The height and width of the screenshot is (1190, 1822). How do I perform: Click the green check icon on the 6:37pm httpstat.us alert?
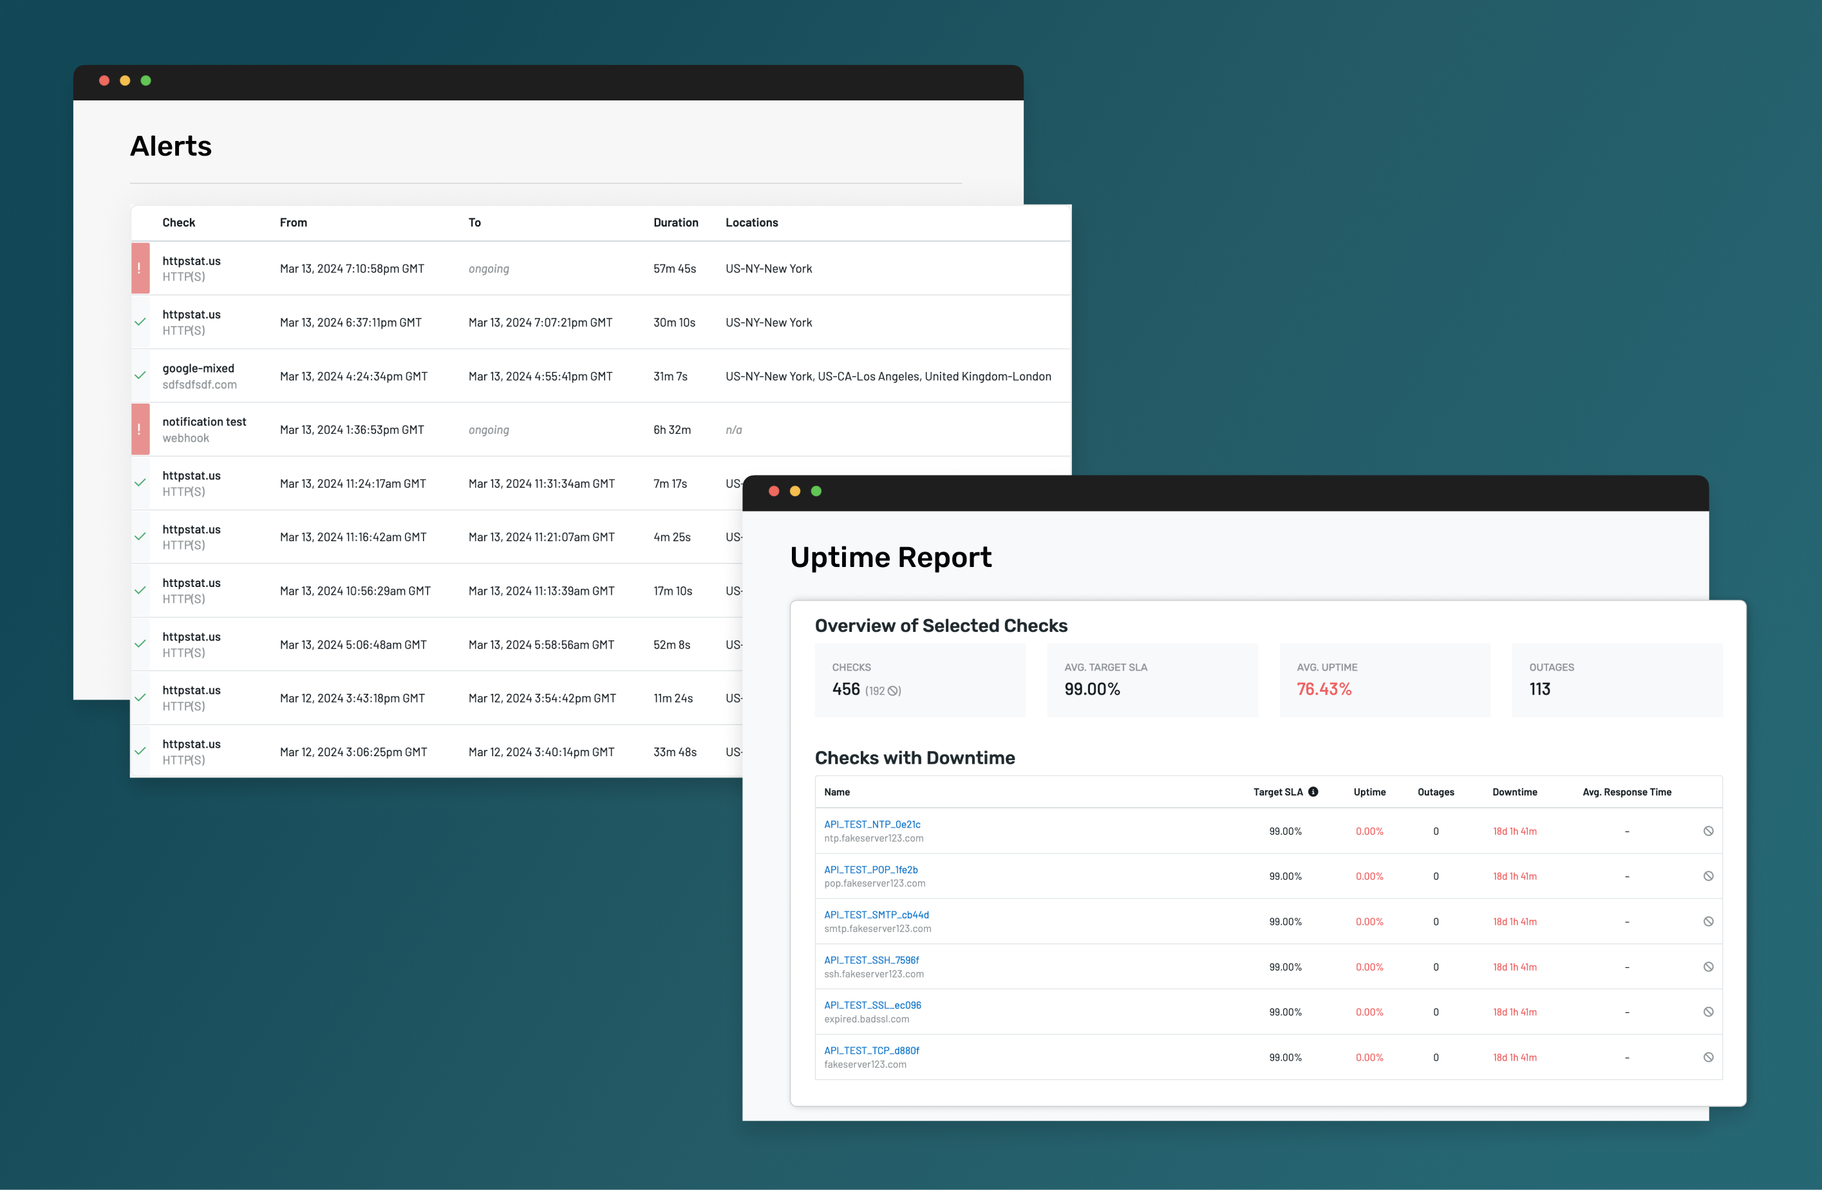pos(140,321)
